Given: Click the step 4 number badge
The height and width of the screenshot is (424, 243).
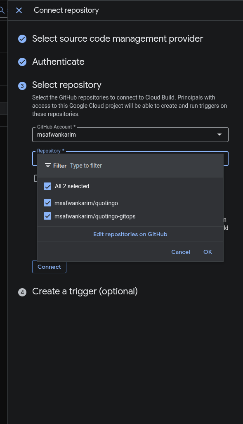Looking at the screenshot, I should click(22, 292).
